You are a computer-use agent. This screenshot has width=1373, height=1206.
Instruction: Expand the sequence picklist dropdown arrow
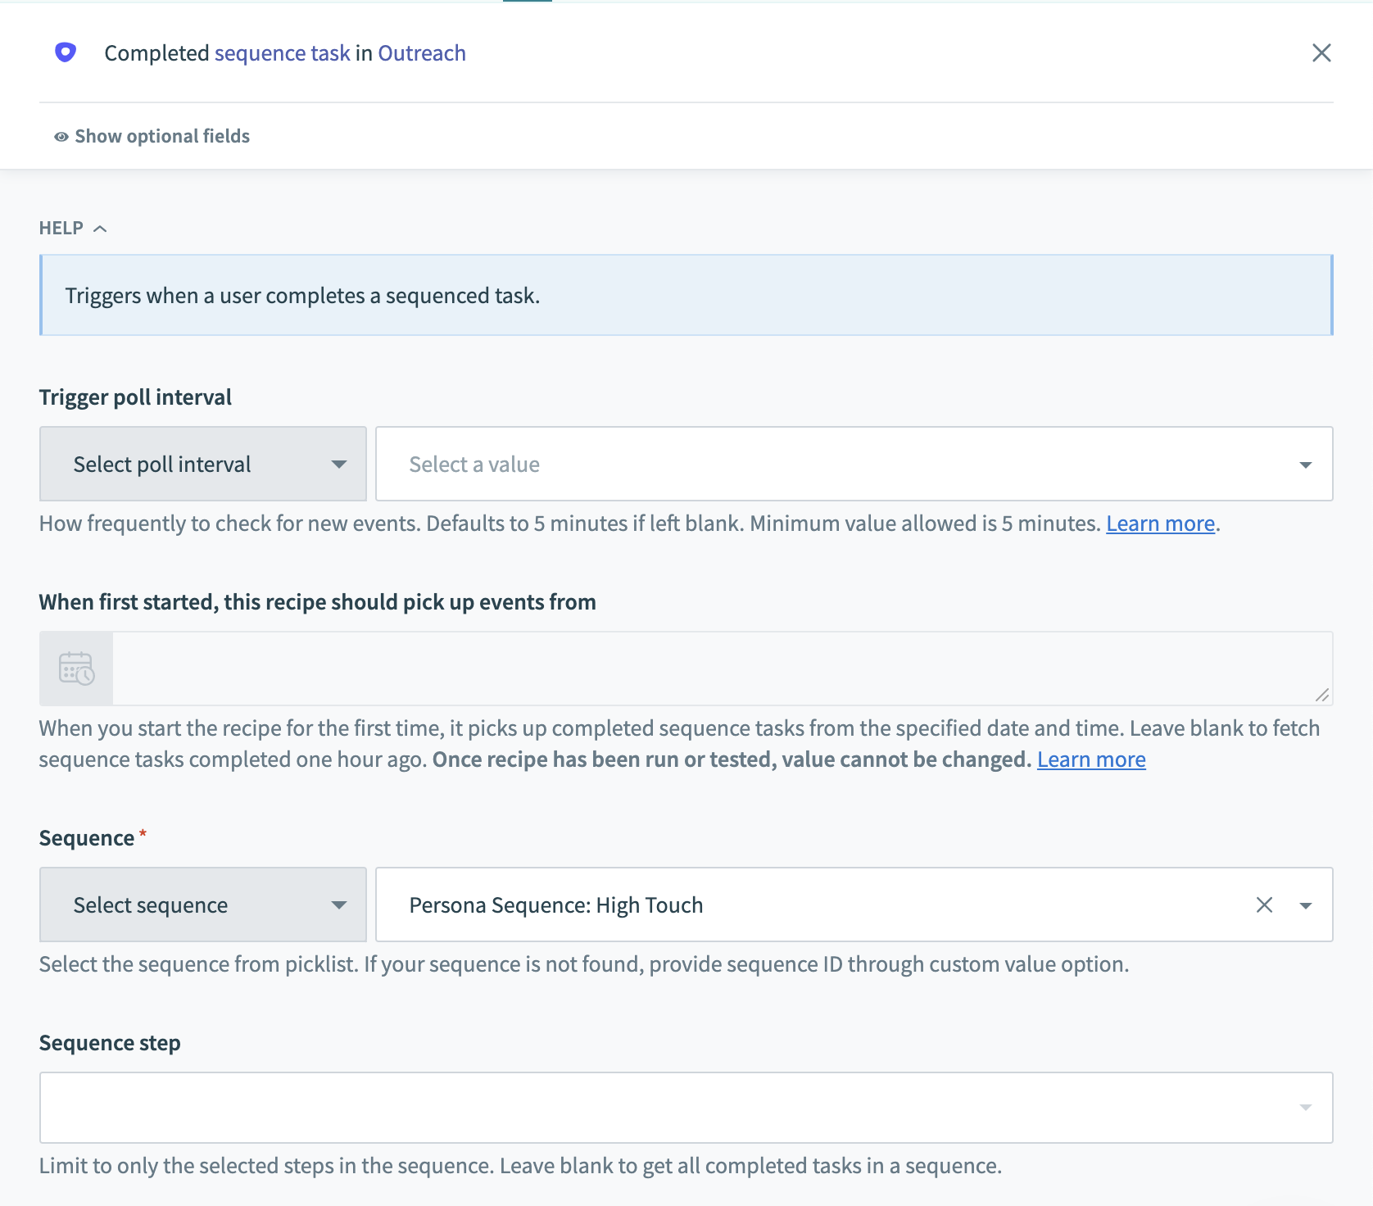coord(1306,905)
